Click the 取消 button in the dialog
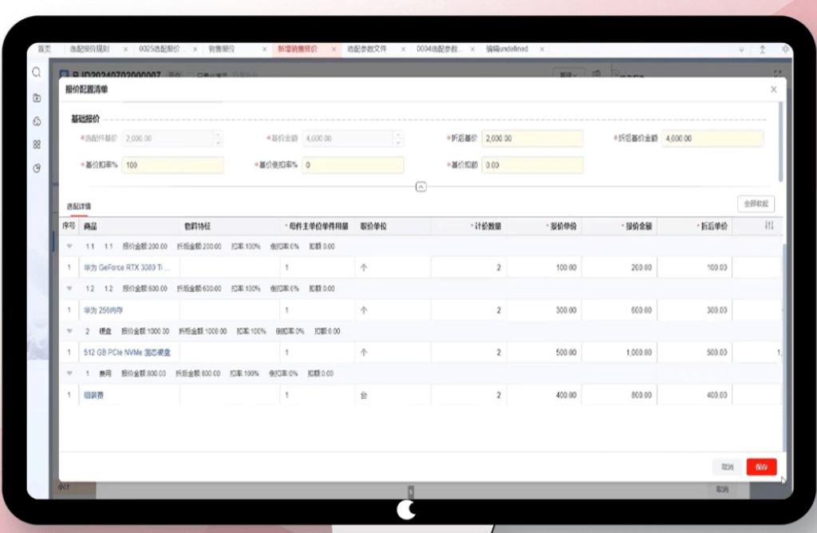 point(727,468)
